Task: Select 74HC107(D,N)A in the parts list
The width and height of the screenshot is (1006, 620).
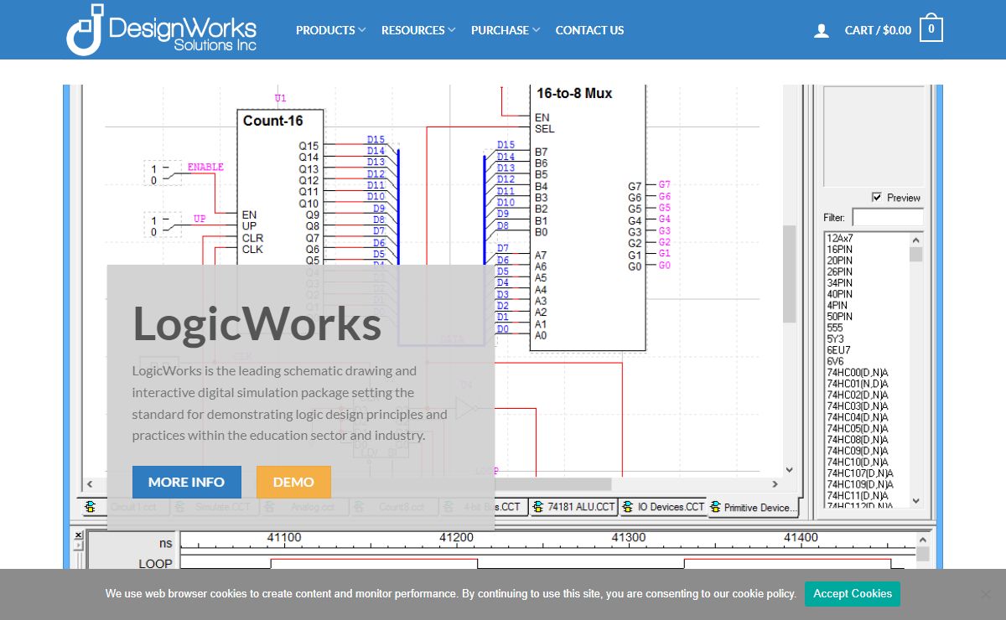Action: (x=860, y=473)
